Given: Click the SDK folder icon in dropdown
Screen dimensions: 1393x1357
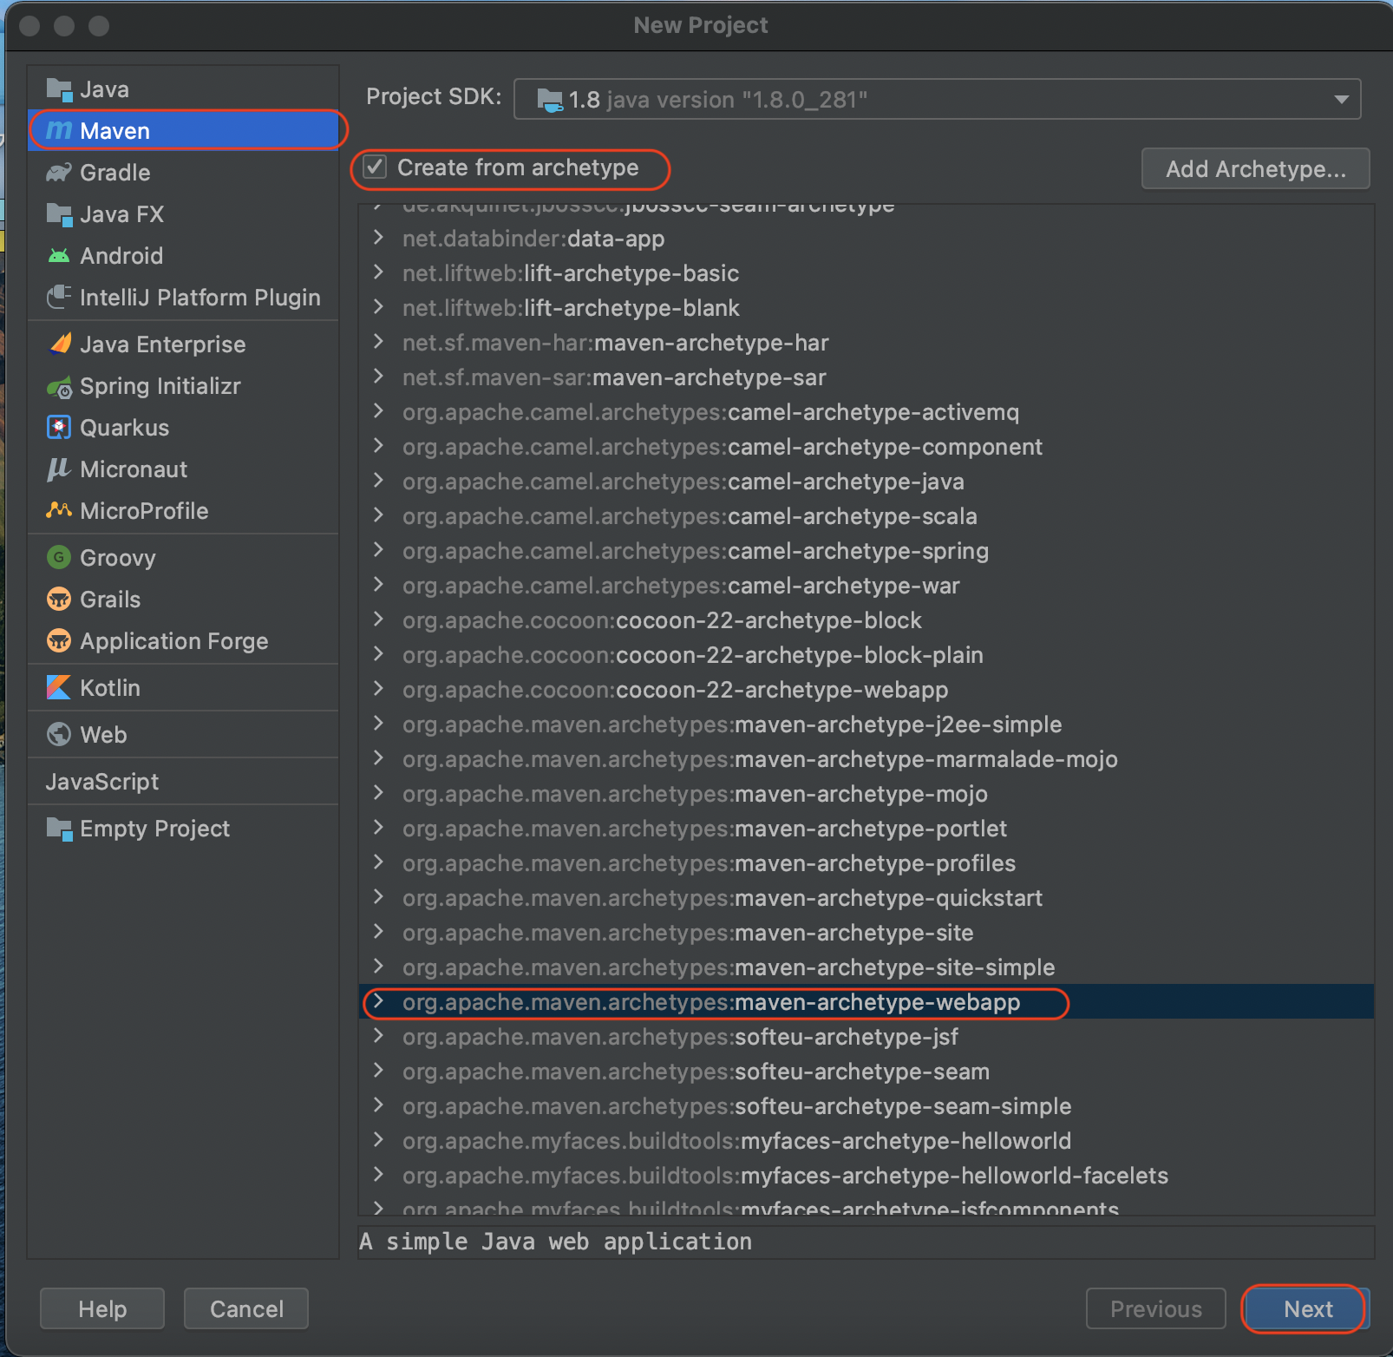Looking at the screenshot, I should 550,101.
